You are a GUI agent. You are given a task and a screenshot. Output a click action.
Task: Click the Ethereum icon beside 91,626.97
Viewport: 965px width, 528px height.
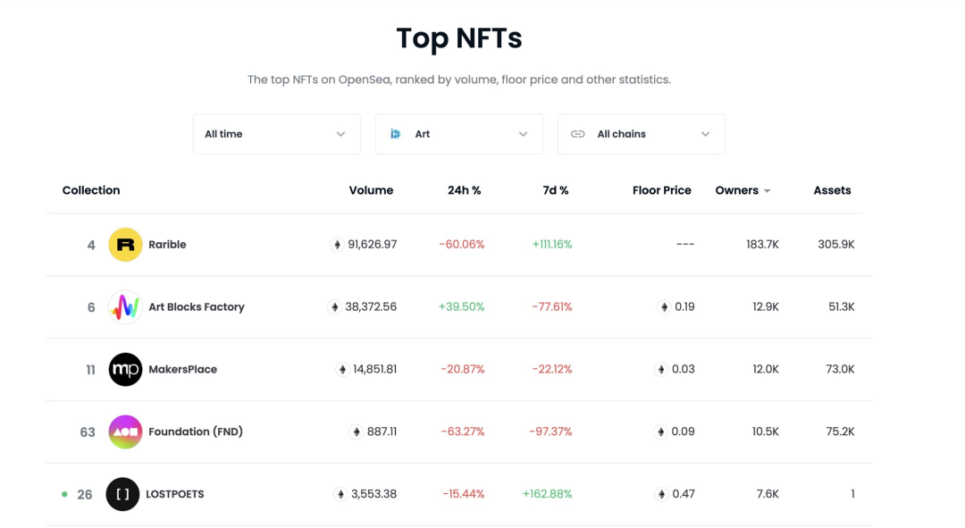(337, 245)
